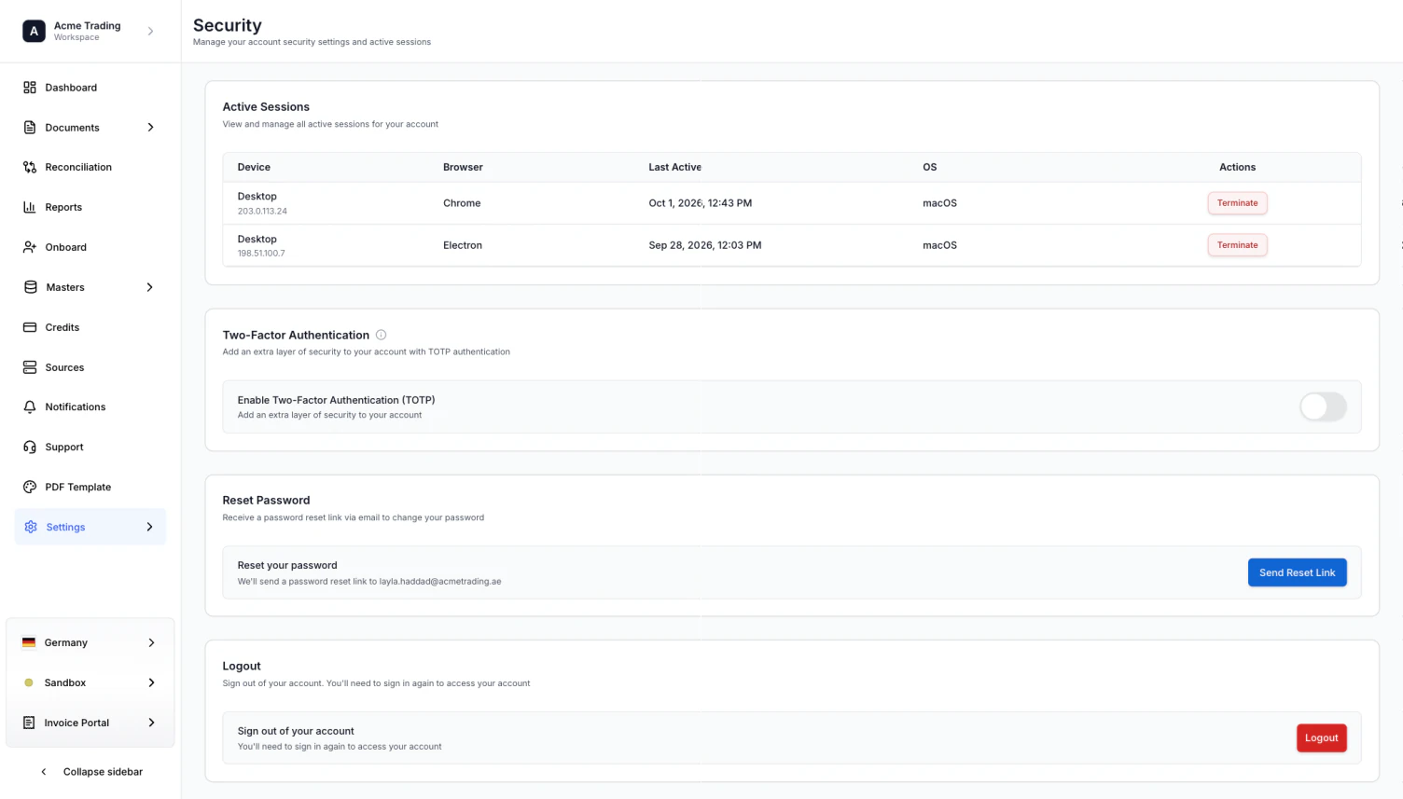This screenshot has height=799, width=1403.
Task: Terminate the Chrome desktop session
Action: 1237,203
